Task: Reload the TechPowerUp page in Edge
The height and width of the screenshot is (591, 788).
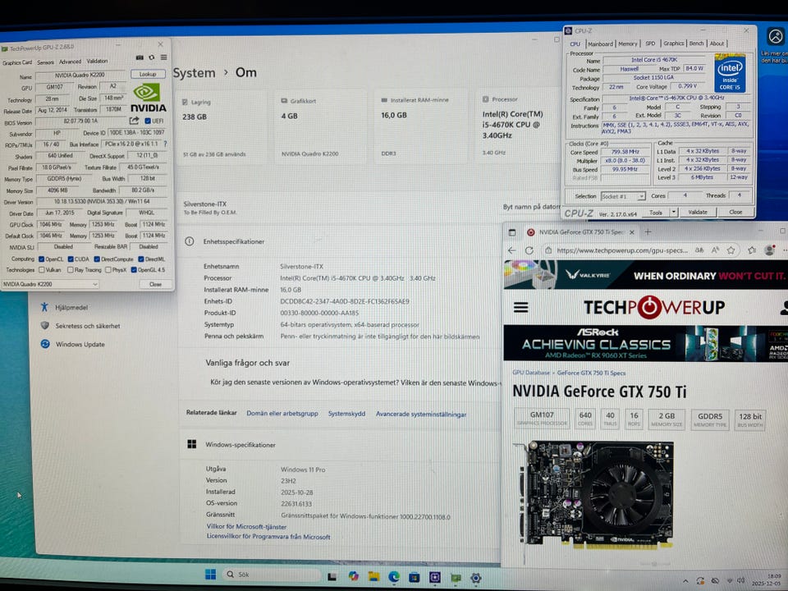Action: click(529, 250)
